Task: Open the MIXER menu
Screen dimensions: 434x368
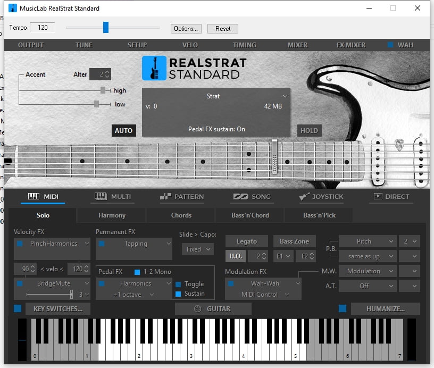Action: [297, 45]
